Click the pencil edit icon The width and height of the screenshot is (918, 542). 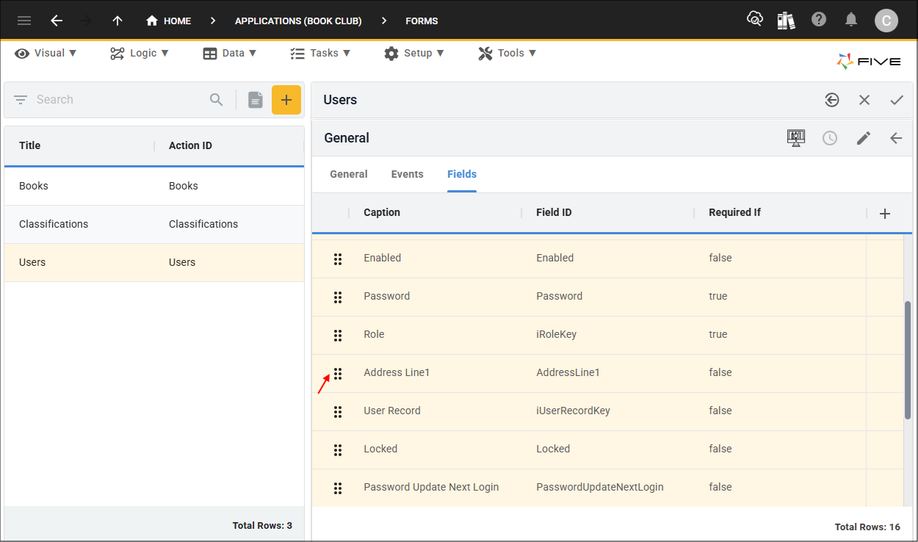point(864,138)
